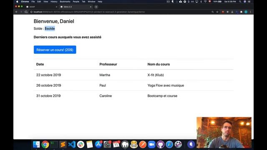Open the Terminal app in the Dock
267x150 pixels.
pyautogui.click(x=54, y=145)
